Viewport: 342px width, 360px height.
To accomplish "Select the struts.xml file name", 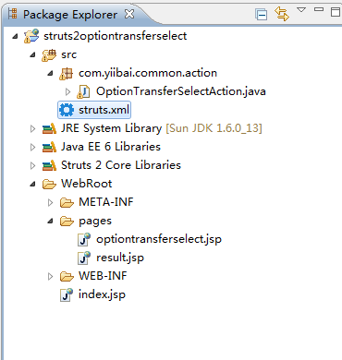I will click(104, 110).
